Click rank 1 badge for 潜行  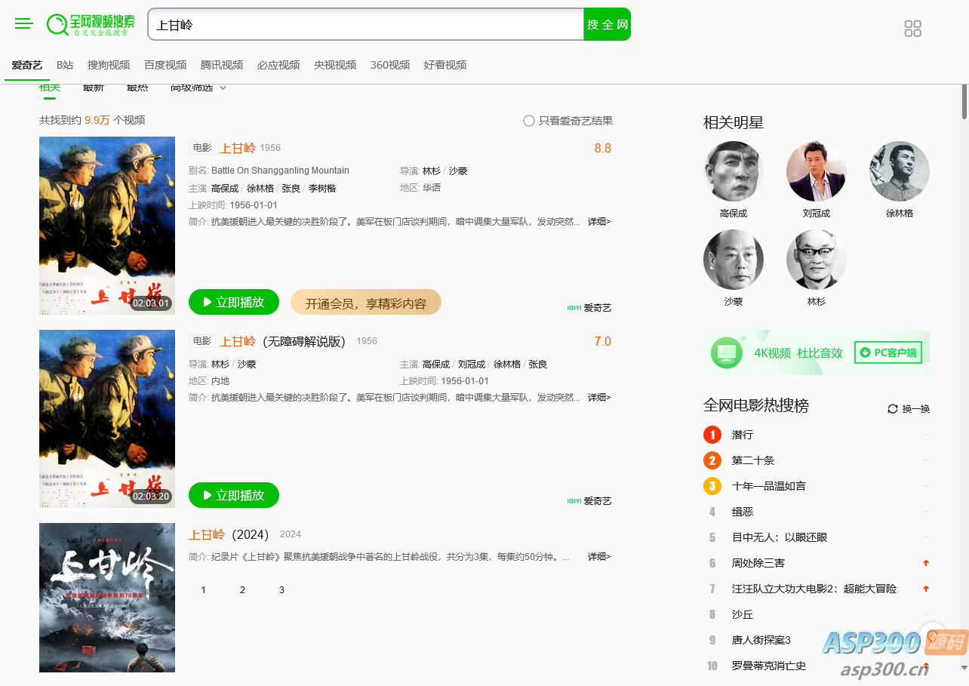[x=712, y=435]
